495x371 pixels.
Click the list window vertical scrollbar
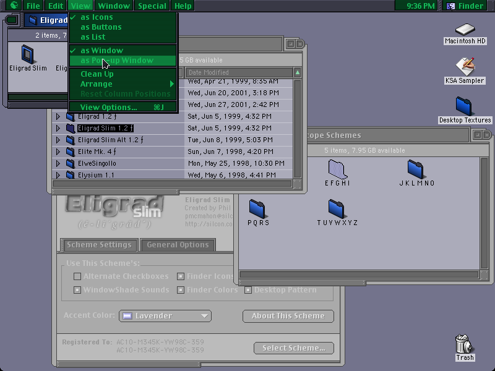(297, 128)
